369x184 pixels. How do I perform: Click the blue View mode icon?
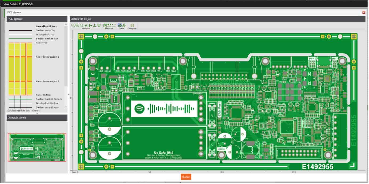tap(120, 25)
